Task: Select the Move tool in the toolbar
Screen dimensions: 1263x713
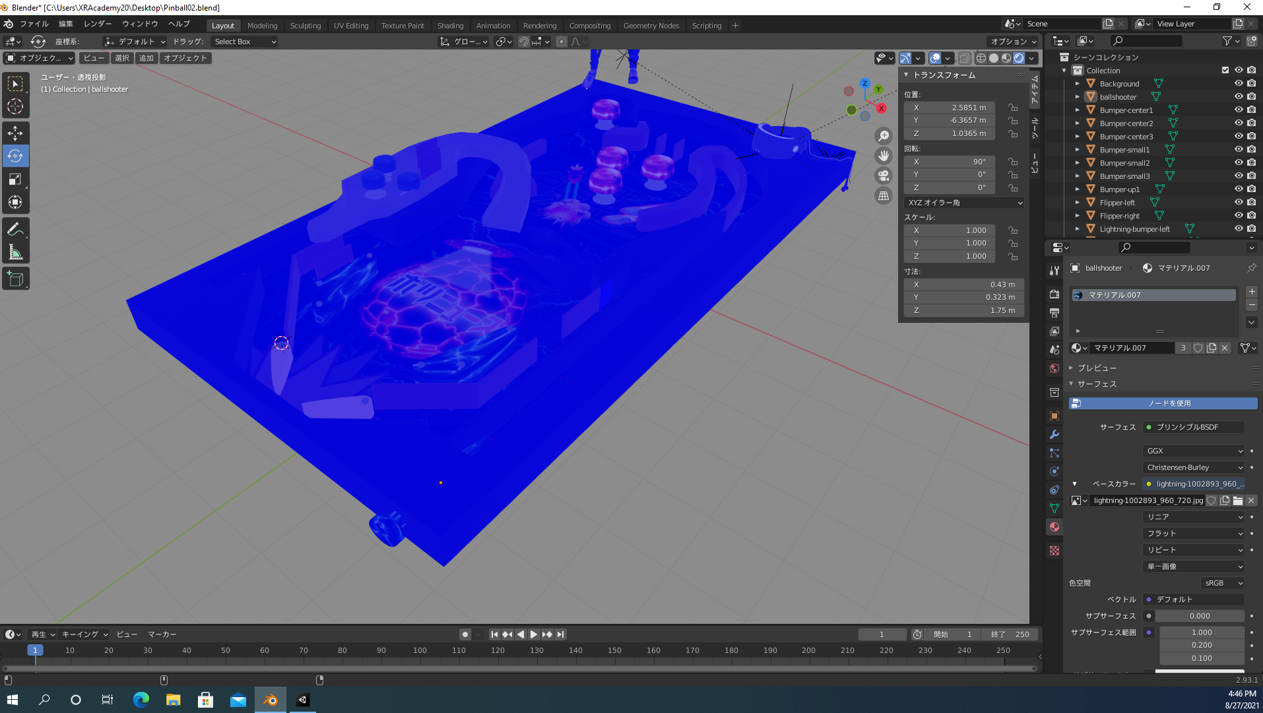Action: pyautogui.click(x=15, y=133)
